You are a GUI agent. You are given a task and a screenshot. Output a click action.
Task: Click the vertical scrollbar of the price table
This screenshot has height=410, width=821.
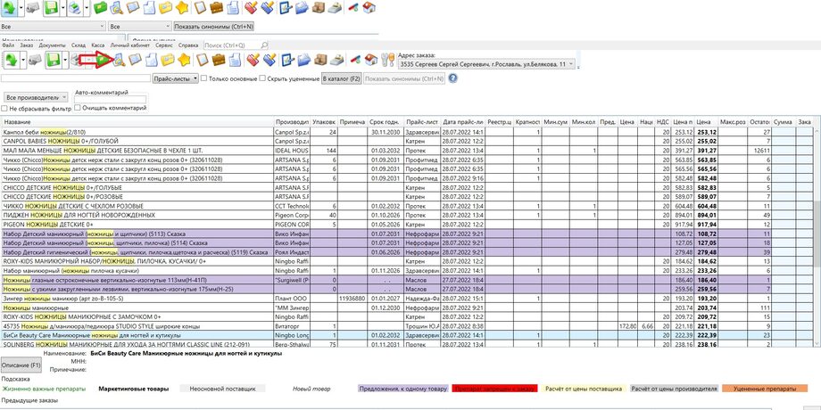coord(817,235)
